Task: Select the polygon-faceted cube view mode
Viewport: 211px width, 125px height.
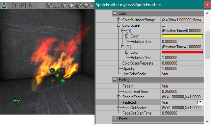Action: pos(49,5)
